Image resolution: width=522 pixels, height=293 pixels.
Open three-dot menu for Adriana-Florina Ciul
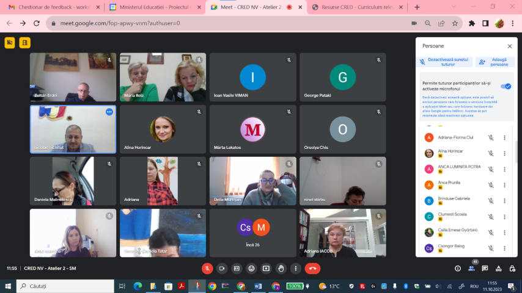point(504,137)
